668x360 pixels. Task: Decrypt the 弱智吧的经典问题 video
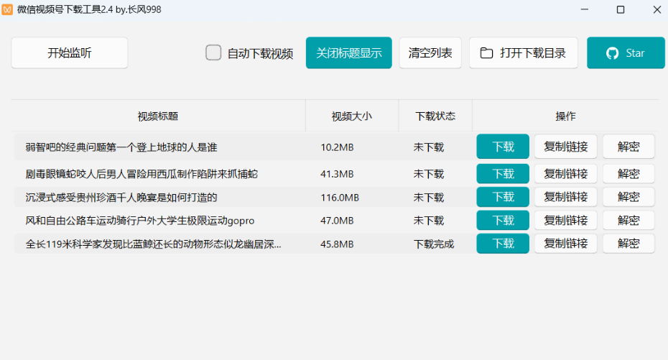click(x=628, y=147)
